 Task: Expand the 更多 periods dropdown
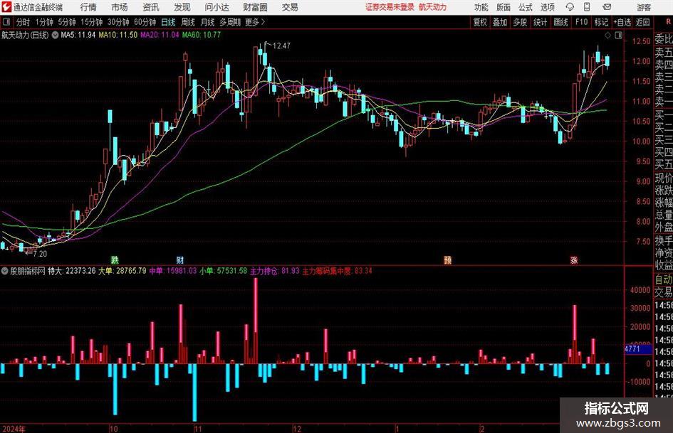[x=255, y=22]
